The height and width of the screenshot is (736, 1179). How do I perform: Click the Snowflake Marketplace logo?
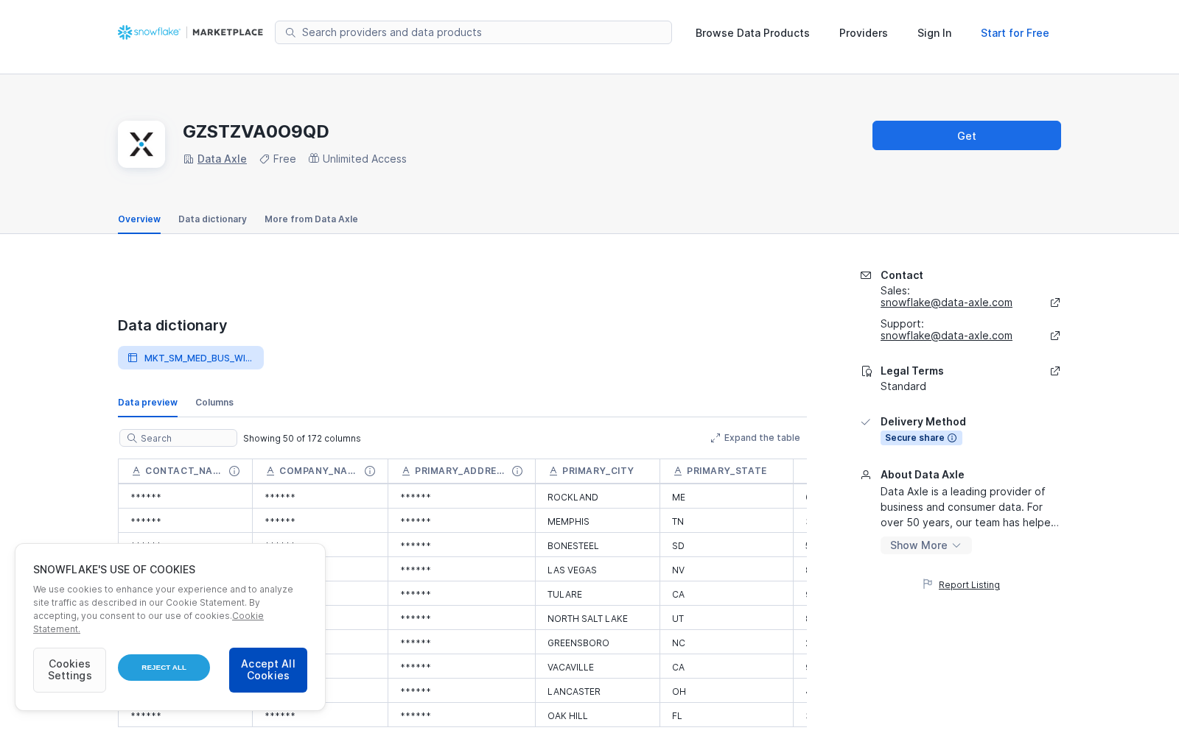click(x=190, y=32)
